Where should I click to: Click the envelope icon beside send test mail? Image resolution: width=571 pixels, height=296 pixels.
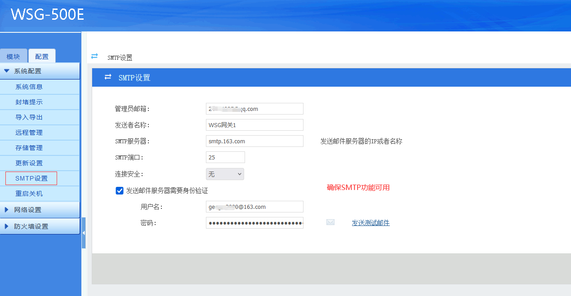click(330, 222)
